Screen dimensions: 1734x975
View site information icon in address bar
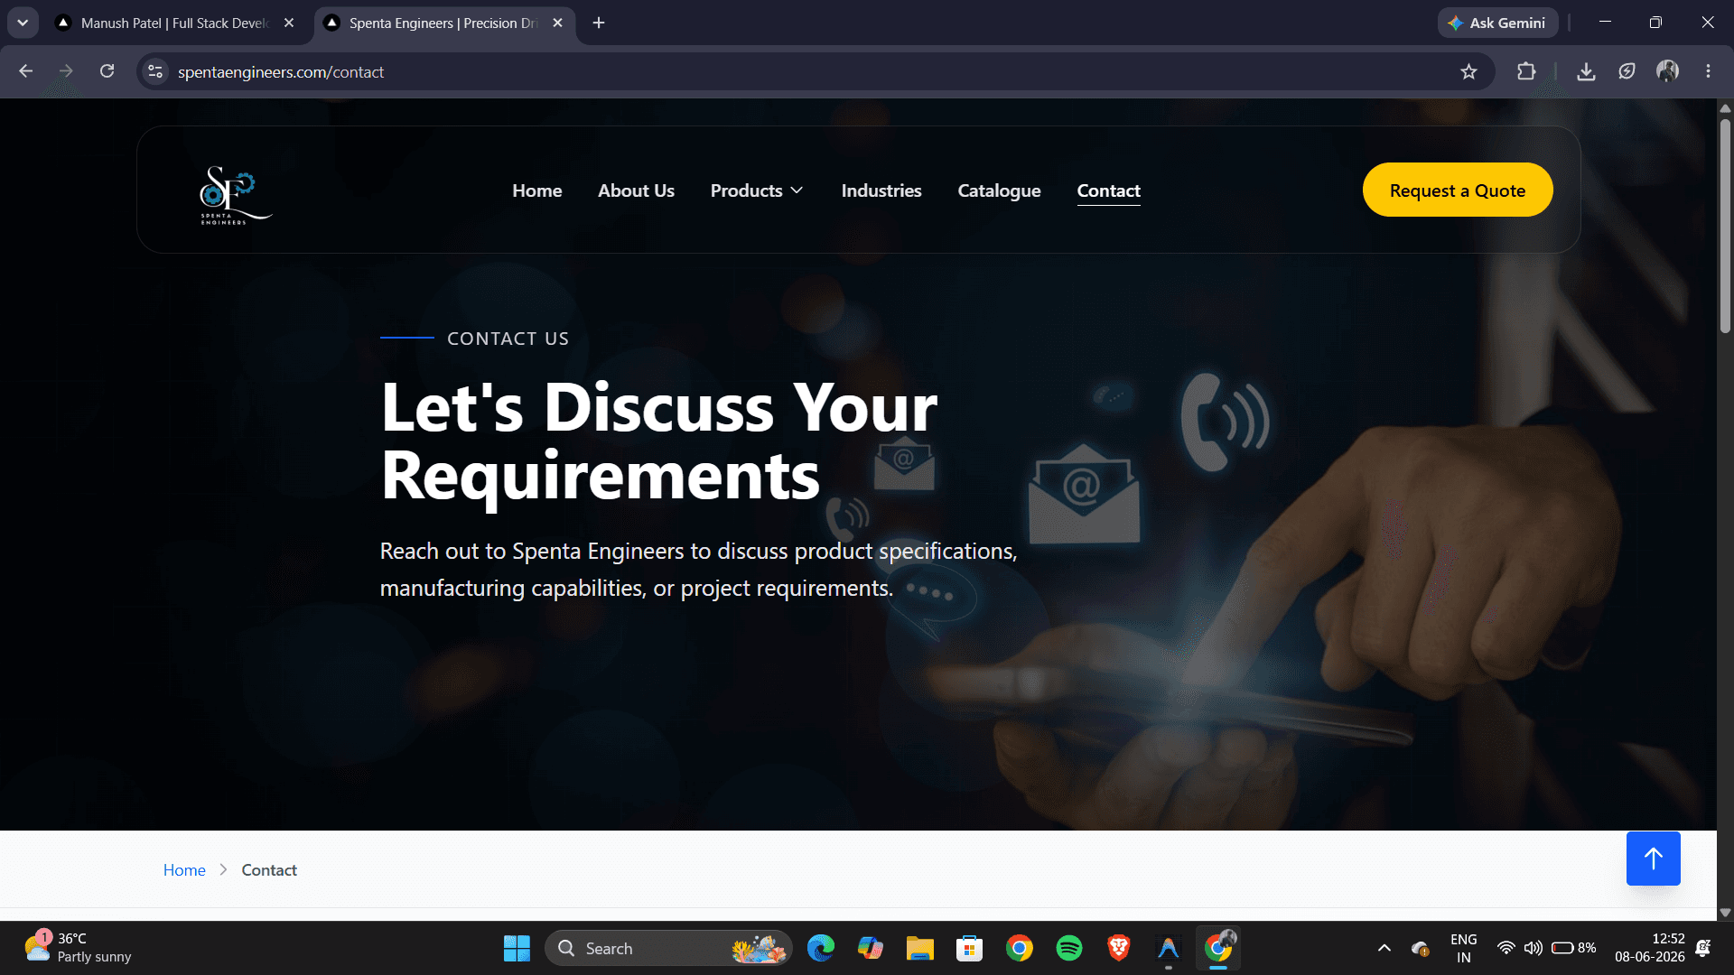[x=155, y=71]
